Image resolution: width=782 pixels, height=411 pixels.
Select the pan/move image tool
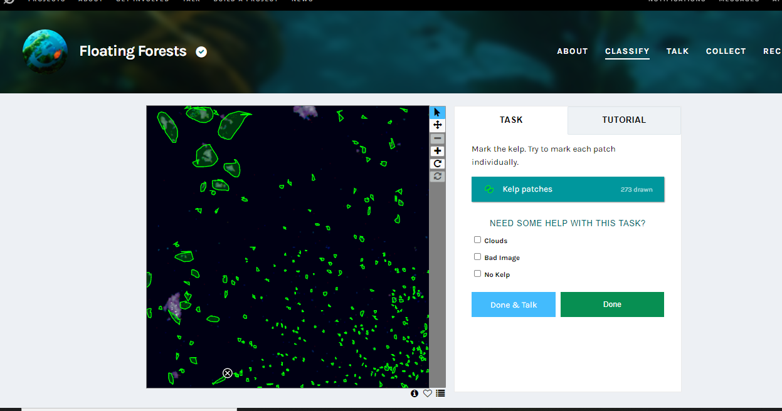click(x=437, y=125)
